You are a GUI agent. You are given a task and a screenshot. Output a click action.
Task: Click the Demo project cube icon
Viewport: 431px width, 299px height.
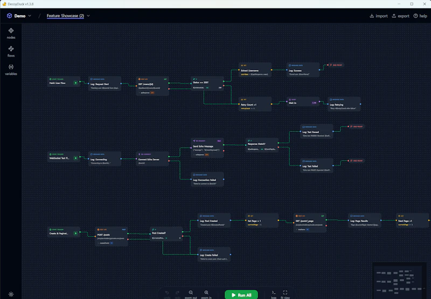point(9,16)
